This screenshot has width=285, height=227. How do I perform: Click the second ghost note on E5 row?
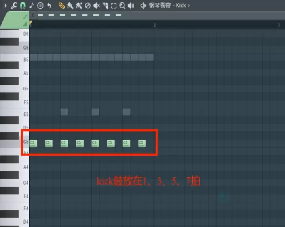point(95,112)
